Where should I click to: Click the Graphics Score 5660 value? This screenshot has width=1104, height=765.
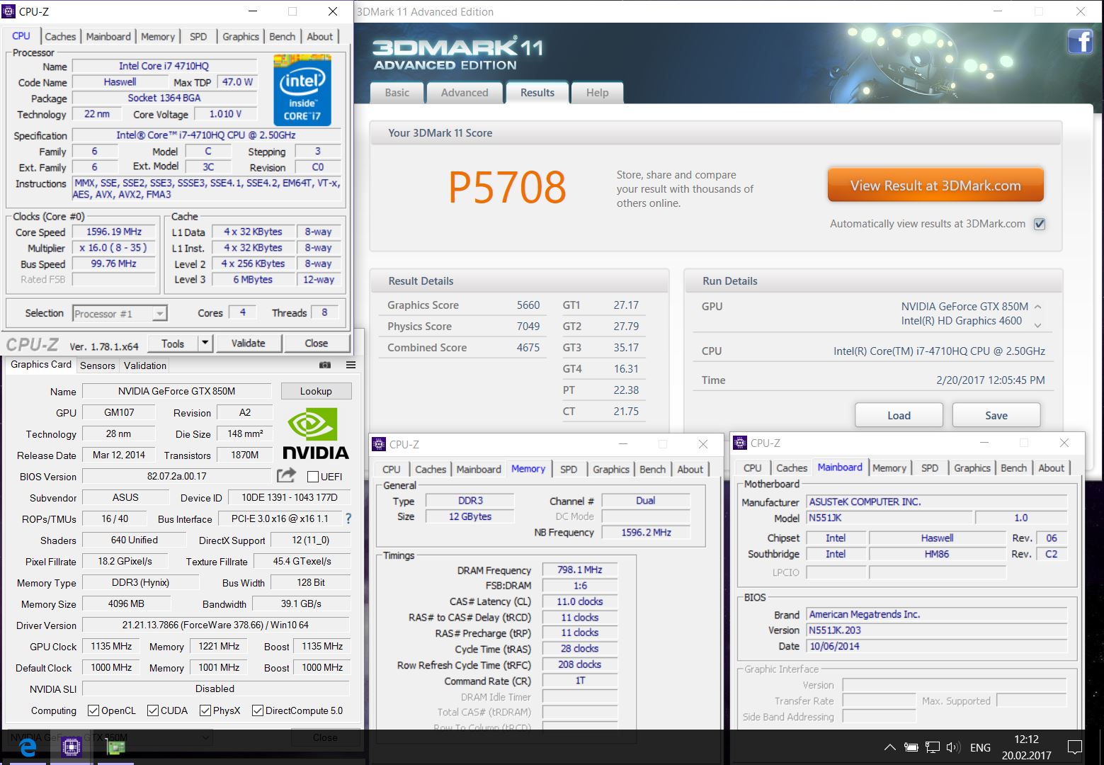[x=528, y=305]
